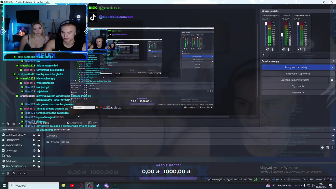Viewport: 336px width, 189px height.
Task: Open Windows Start menu
Action: (4, 186)
